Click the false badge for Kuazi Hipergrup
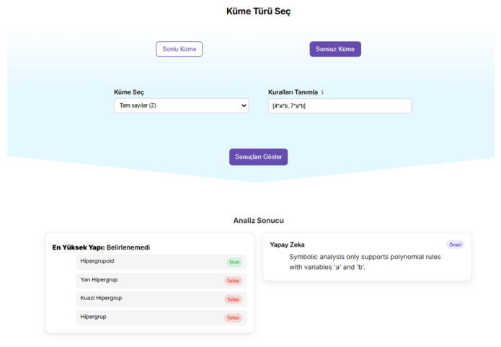The width and height of the screenshot is (501, 347). coord(233,299)
